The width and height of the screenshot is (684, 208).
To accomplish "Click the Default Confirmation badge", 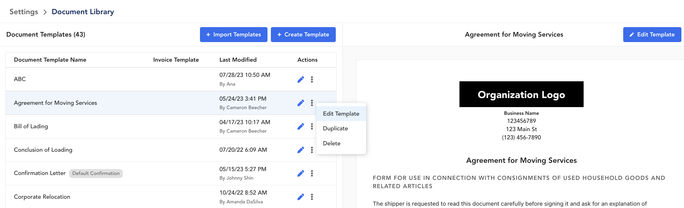I will click(96, 174).
